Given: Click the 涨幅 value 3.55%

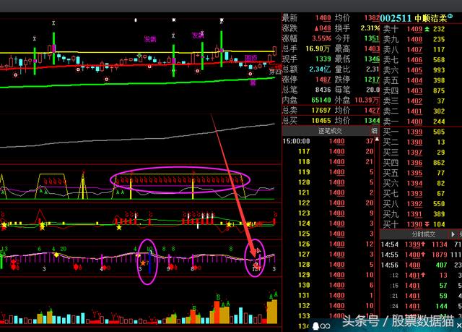Looking at the screenshot, I should 321,38.
